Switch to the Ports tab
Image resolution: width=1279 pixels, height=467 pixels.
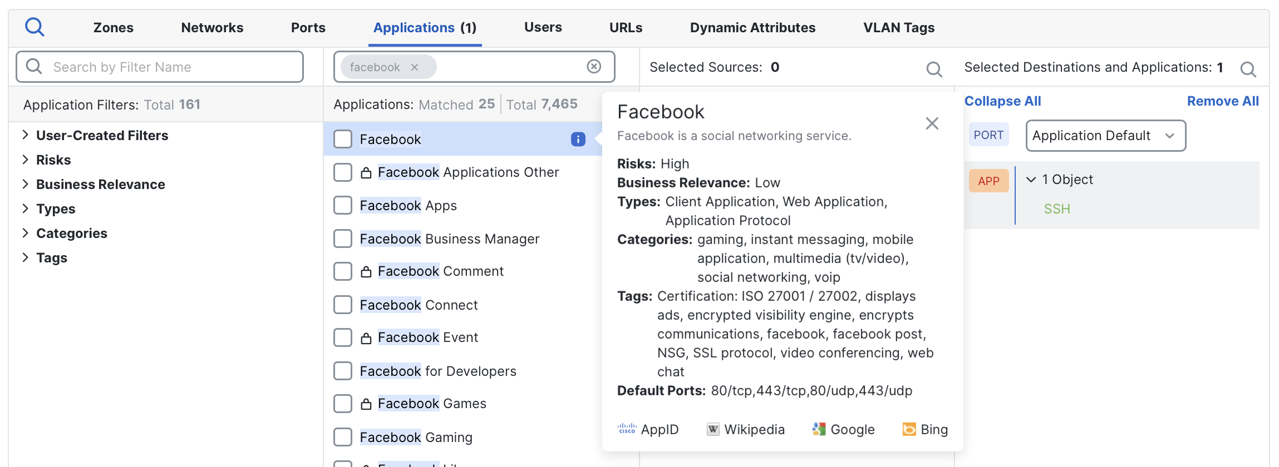pyautogui.click(x=308, y=28)
